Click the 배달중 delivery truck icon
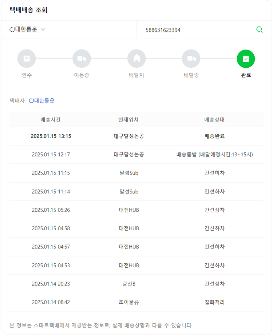The height and width of the screenshot is (335, 273). [191, 59]
